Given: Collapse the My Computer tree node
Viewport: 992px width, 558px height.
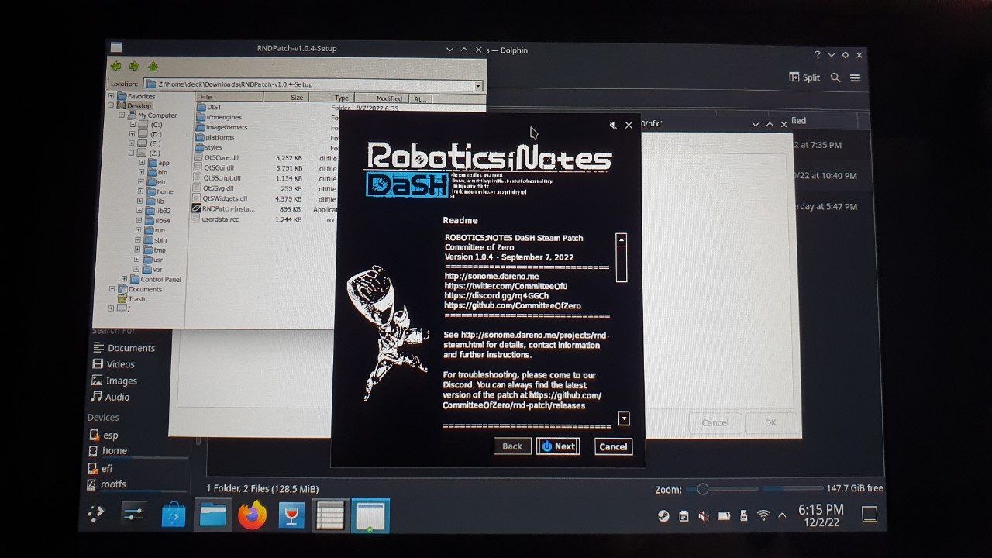Looking at the screenshot, I should 122,115.
